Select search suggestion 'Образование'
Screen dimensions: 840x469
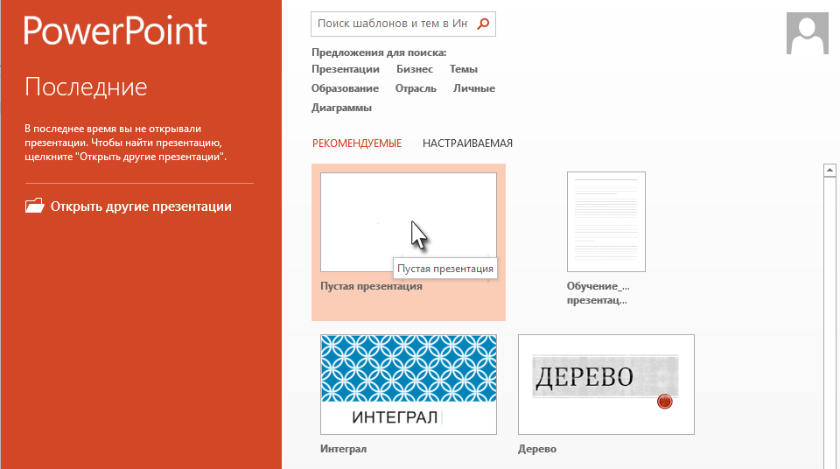[345, 88]
